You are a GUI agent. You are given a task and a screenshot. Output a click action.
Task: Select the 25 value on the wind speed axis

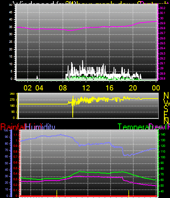click(11, 42)
